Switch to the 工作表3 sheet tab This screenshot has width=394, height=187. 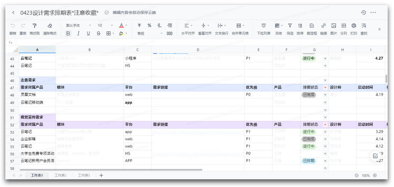tap(84, 176)
